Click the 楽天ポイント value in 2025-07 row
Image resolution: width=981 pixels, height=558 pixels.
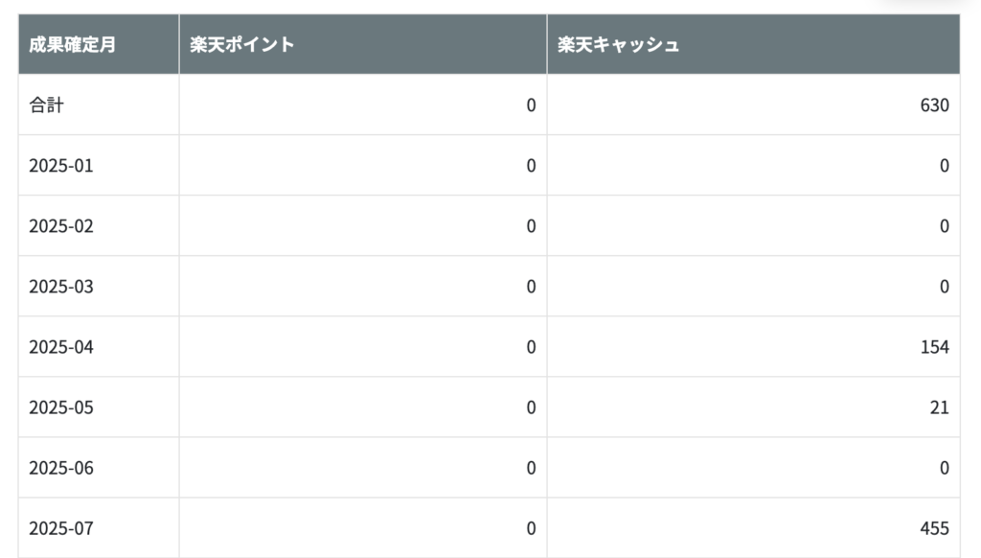pos(531,528)
